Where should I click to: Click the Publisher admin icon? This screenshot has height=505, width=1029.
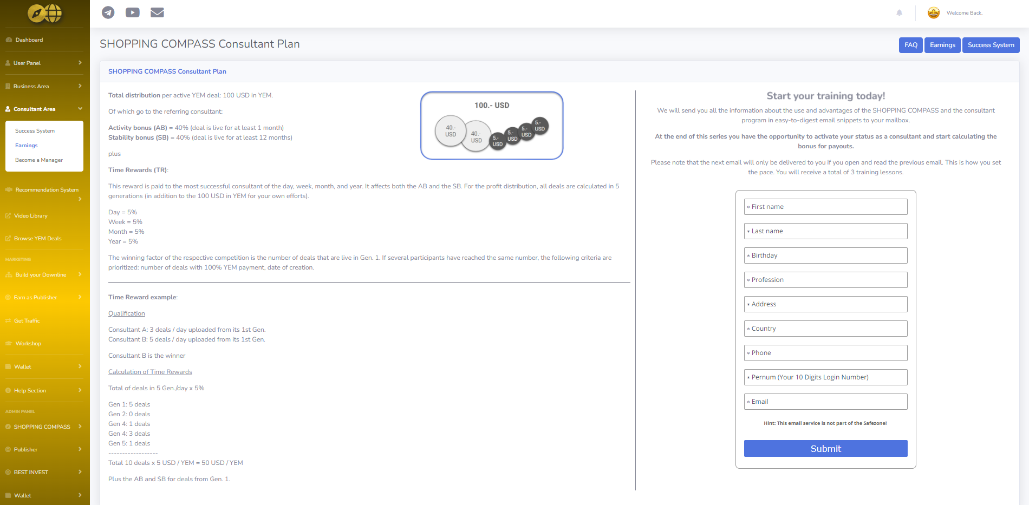[x=8, y=449]
